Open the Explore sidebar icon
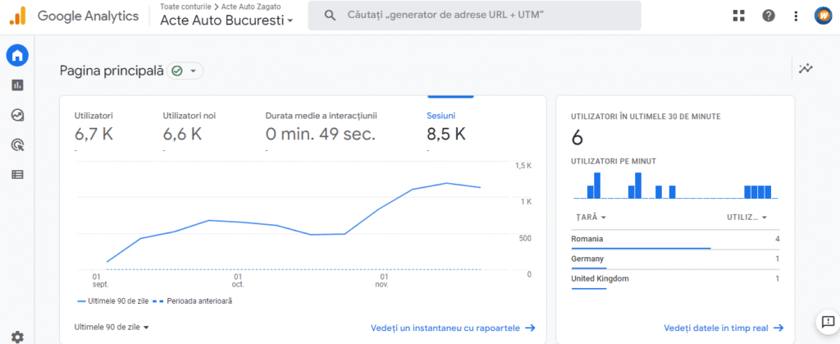840x344 pixels. [17, 115]
